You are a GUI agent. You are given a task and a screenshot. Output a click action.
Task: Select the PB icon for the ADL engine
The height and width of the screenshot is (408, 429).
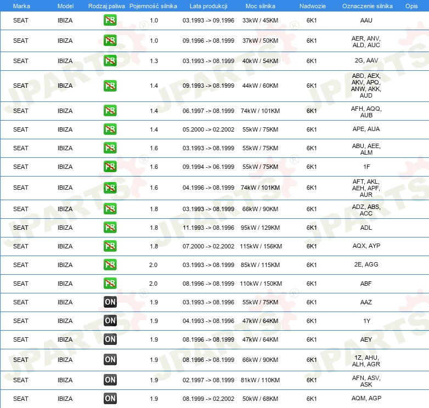coord(110,228)
